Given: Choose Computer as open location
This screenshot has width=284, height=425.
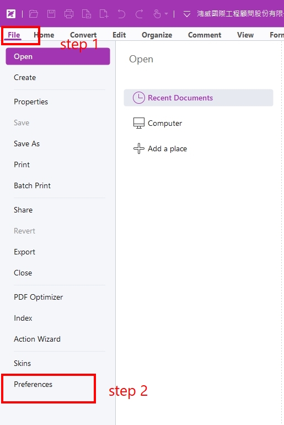Looking at the screenshot, I should (x=158, y=123).
